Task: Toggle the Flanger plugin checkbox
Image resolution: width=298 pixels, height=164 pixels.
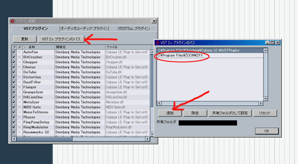Action: coord(14,87)
